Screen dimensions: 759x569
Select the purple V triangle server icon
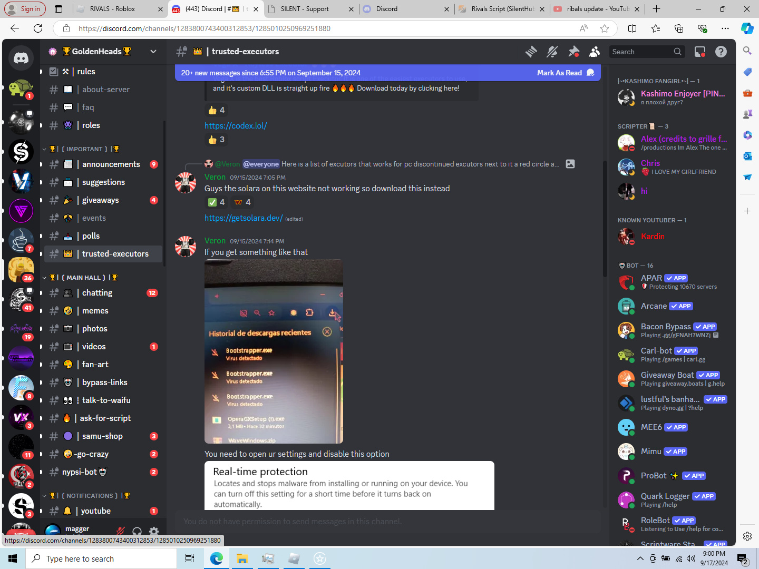point(21,211)
